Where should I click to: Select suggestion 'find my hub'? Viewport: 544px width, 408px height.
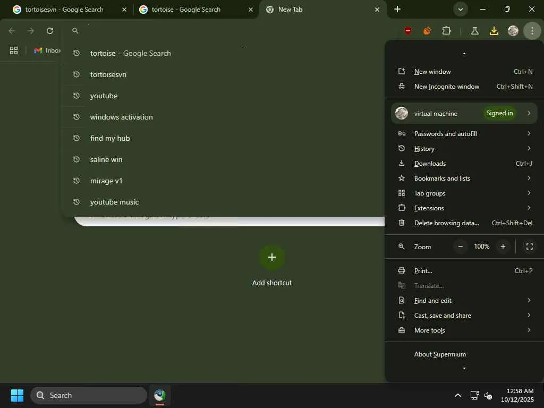click(x=223, y=138)
